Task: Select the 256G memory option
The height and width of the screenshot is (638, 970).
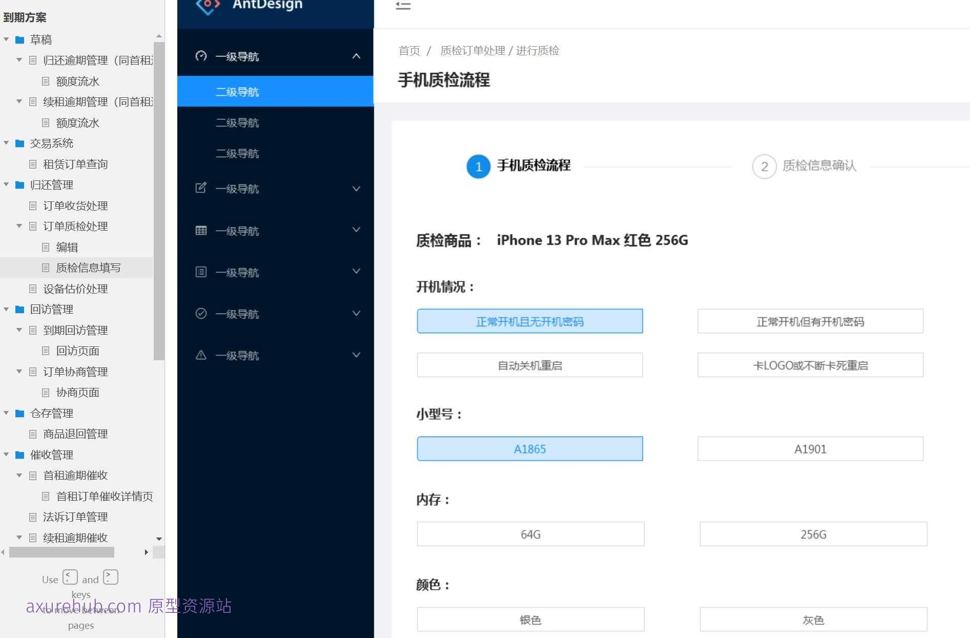Action: (x=813, y=534)
